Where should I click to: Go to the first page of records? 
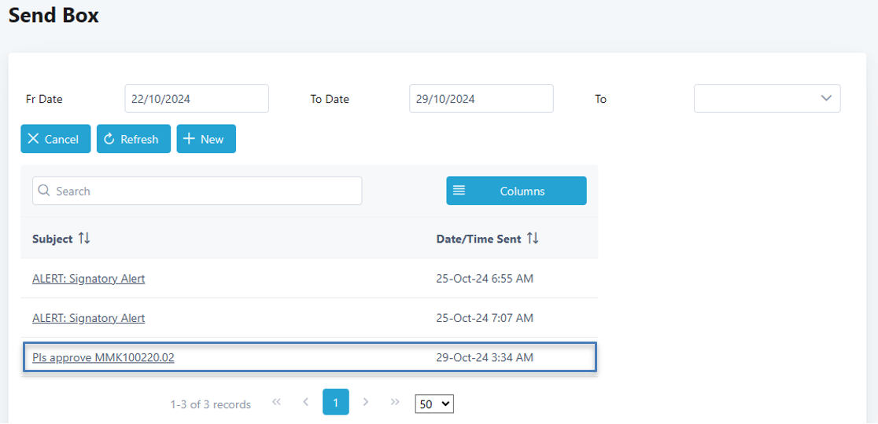point(276,402)
